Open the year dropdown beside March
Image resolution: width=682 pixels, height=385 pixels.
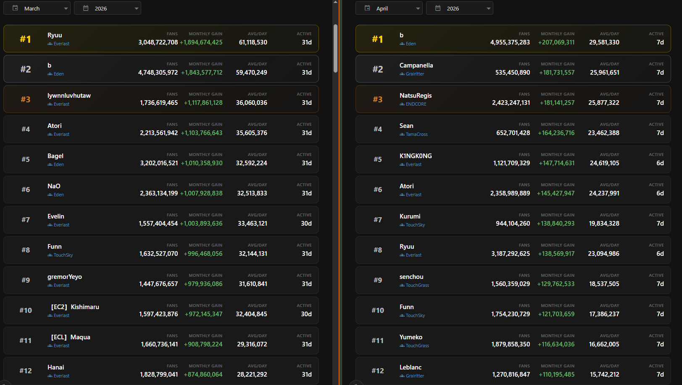[x=108, y=8]
